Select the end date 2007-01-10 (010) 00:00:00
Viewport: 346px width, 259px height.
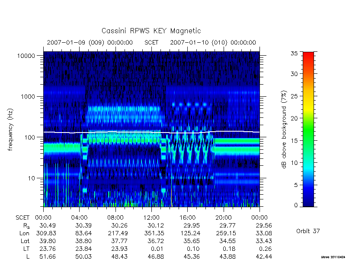(x=213, y=42)
